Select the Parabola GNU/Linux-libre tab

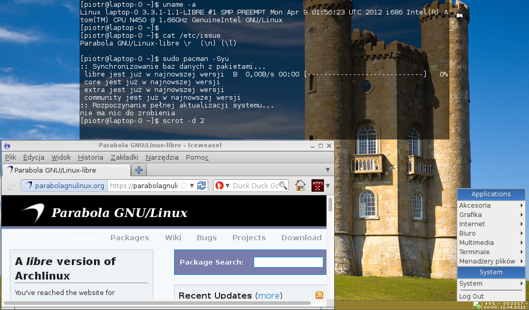tap(66, 170)
